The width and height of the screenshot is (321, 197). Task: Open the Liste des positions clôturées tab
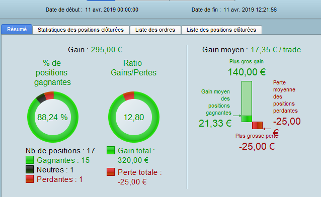tap(221, 30)
